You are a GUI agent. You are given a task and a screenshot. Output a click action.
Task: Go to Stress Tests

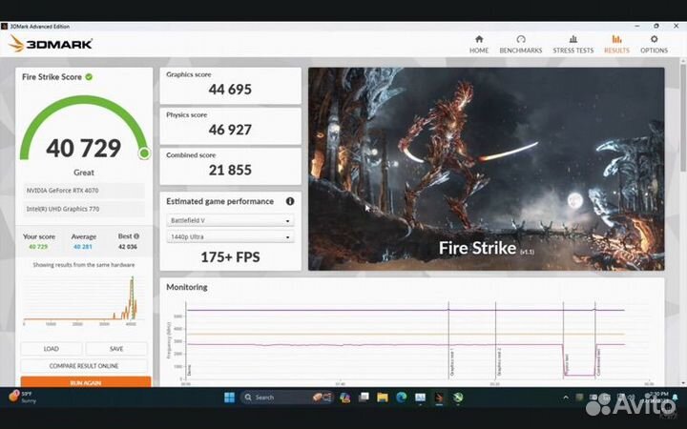(573, 45)
